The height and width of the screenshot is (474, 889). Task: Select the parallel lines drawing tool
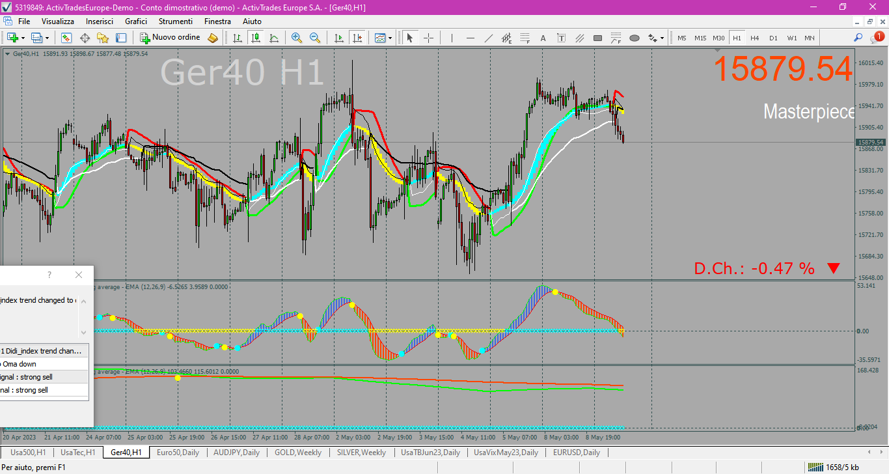click(579, 38)
